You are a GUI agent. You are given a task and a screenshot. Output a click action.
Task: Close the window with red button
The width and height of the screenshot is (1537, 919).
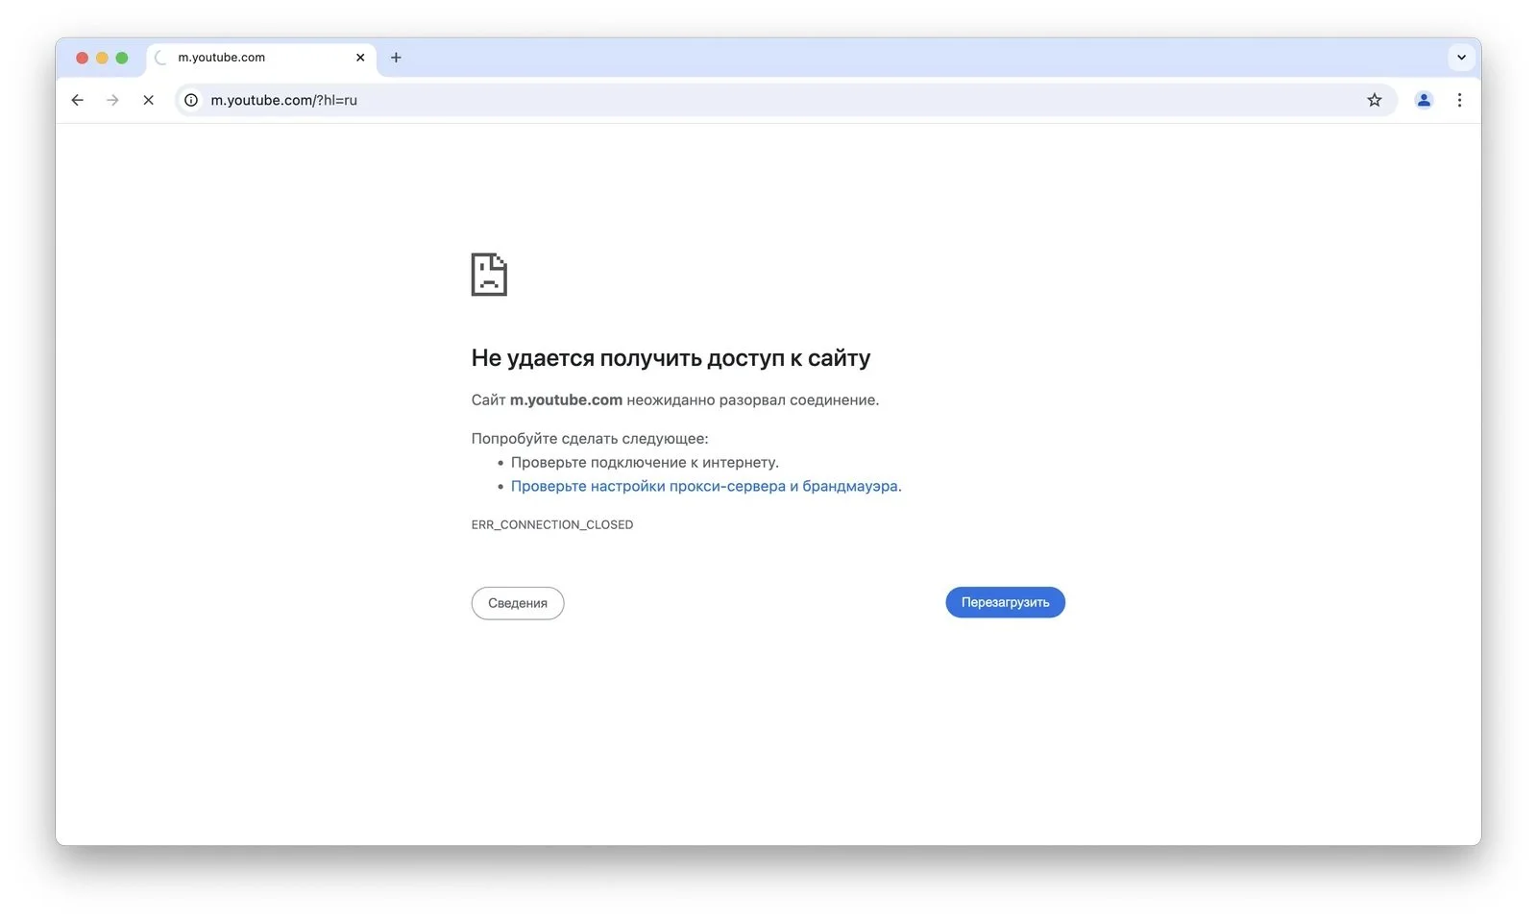click(82, 58)
